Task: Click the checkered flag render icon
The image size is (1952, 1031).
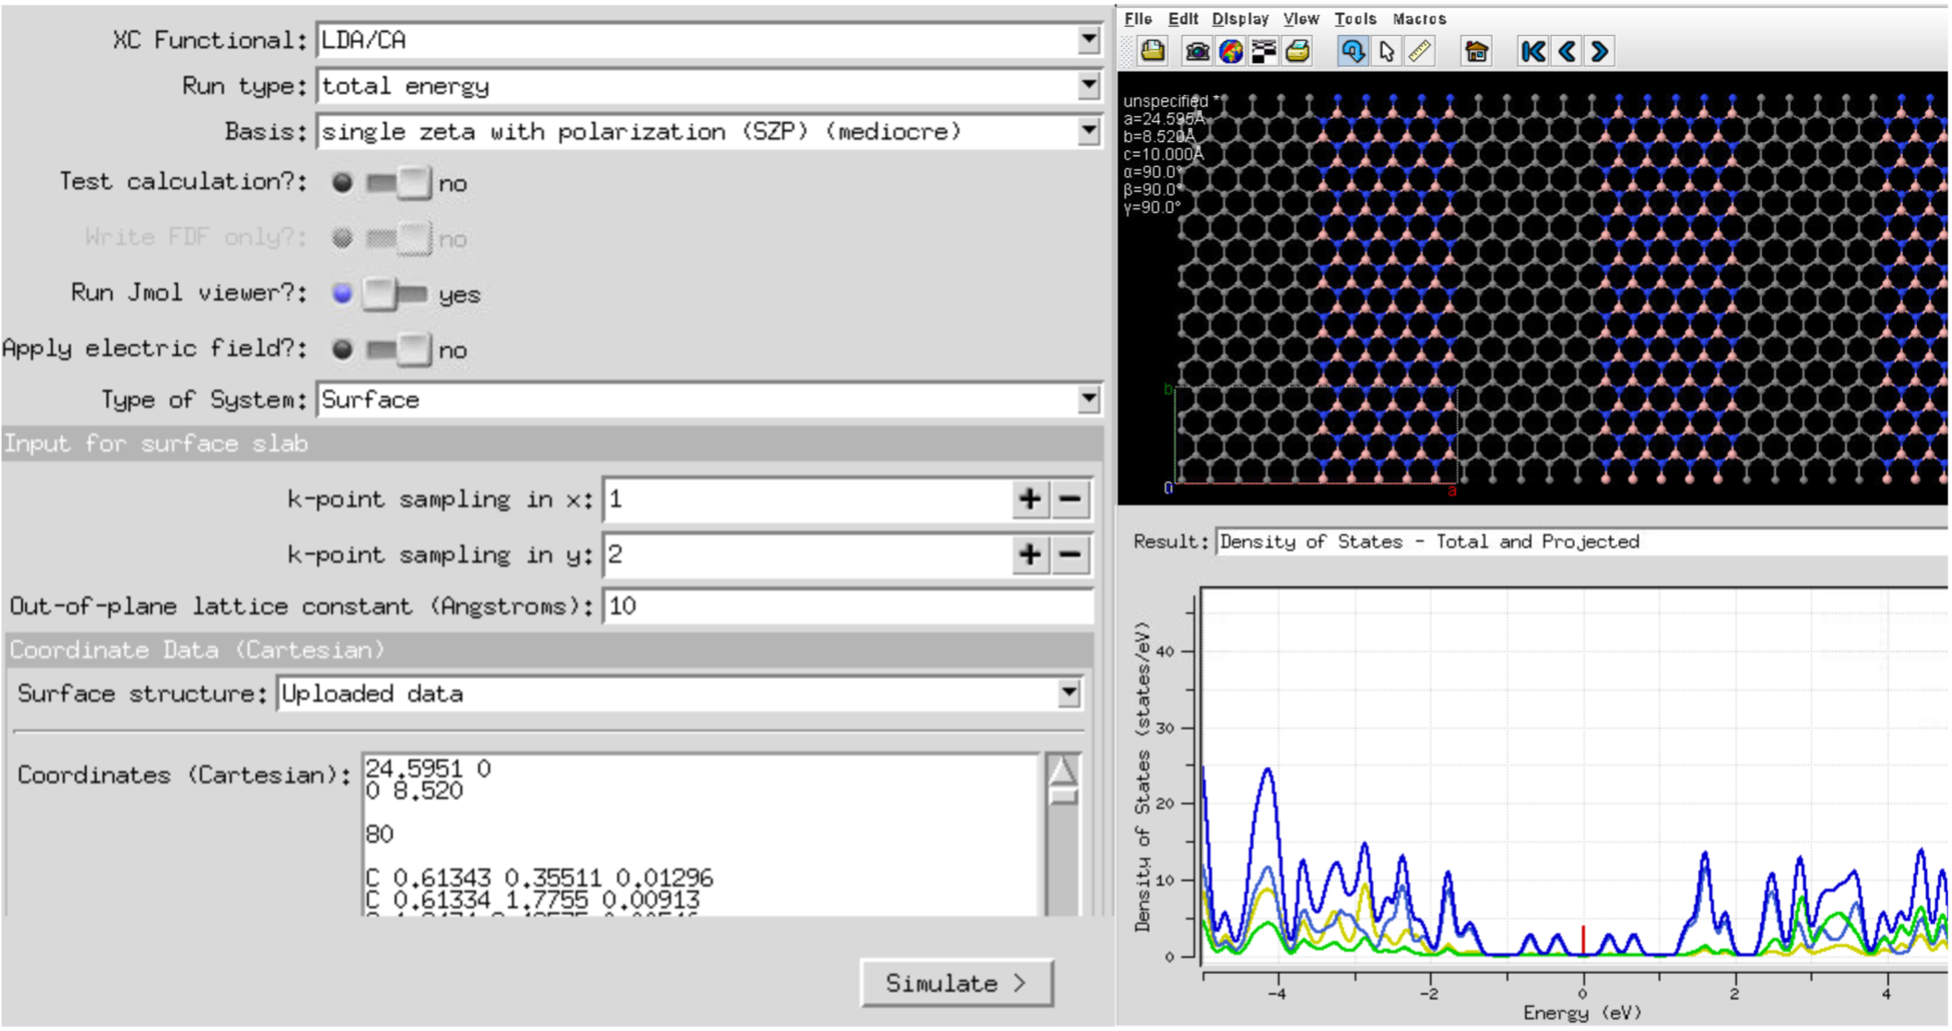Action: pos(1263,52)
